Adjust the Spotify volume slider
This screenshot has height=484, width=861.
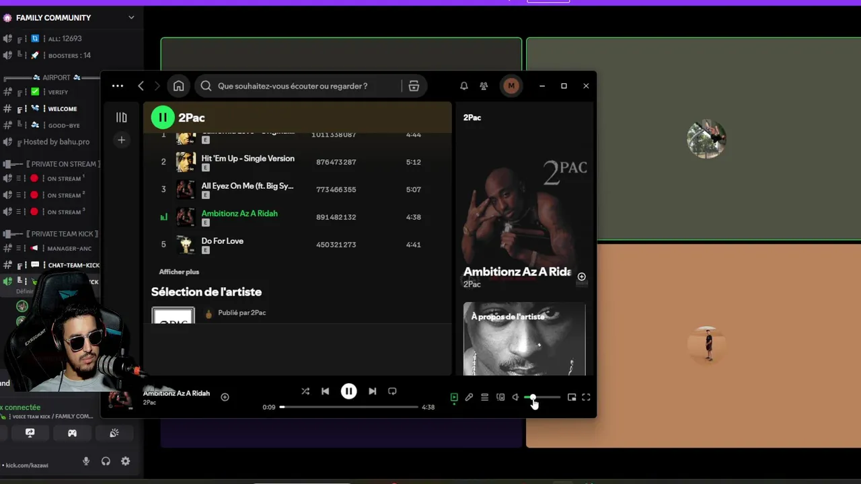point(542,397)
